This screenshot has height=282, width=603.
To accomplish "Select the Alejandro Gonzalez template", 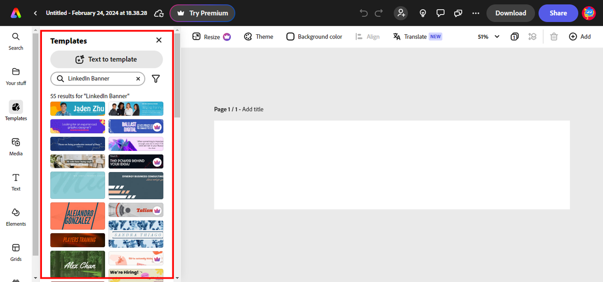I will [78, 216].
